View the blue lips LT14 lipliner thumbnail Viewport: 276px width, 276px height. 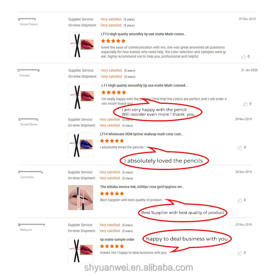pyautogui.click(x=81, y=145)
